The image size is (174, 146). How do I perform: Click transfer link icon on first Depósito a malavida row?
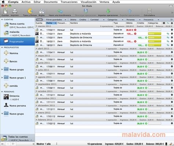(168, 34)
